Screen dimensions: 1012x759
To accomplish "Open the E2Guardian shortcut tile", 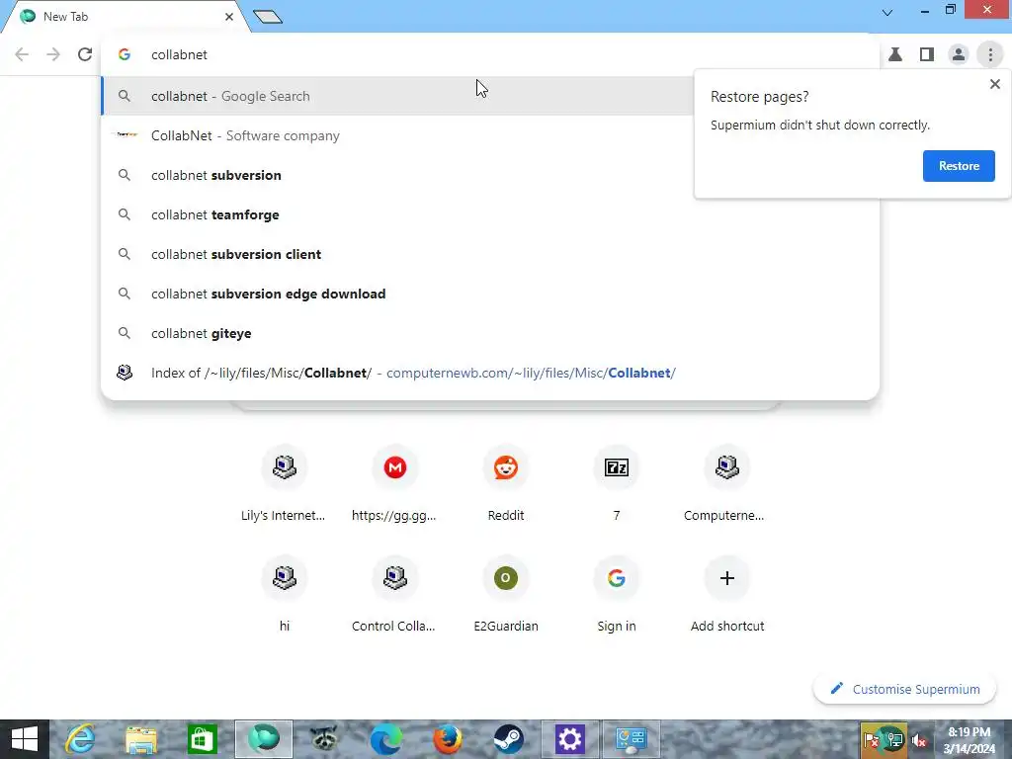I will 505,594.
